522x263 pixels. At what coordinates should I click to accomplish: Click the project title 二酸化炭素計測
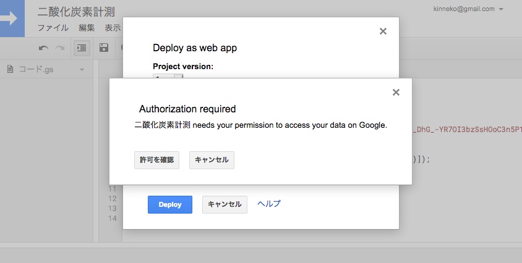point(76,12)
